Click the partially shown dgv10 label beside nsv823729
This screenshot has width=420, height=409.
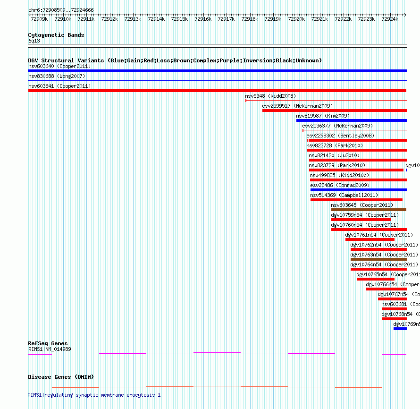(412, 165)
